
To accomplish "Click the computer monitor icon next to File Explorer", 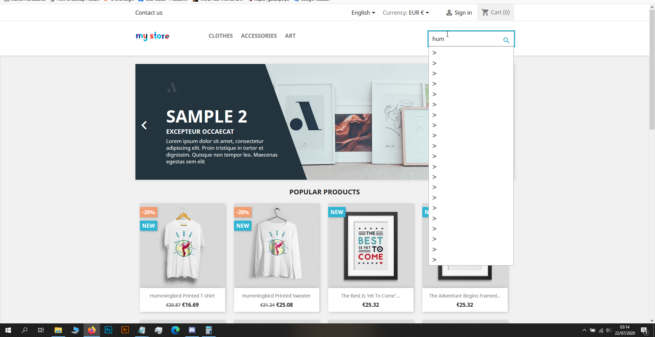I will click(75, 330).
